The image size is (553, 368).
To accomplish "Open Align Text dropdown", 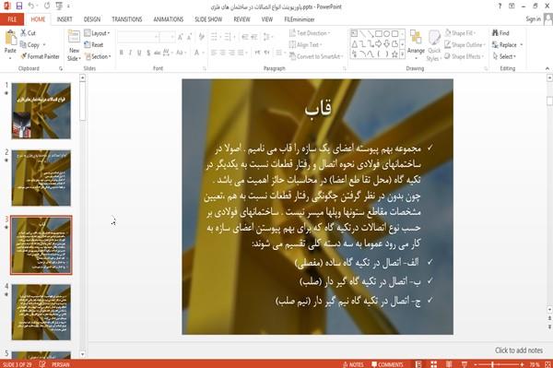I will coord(305,45).
